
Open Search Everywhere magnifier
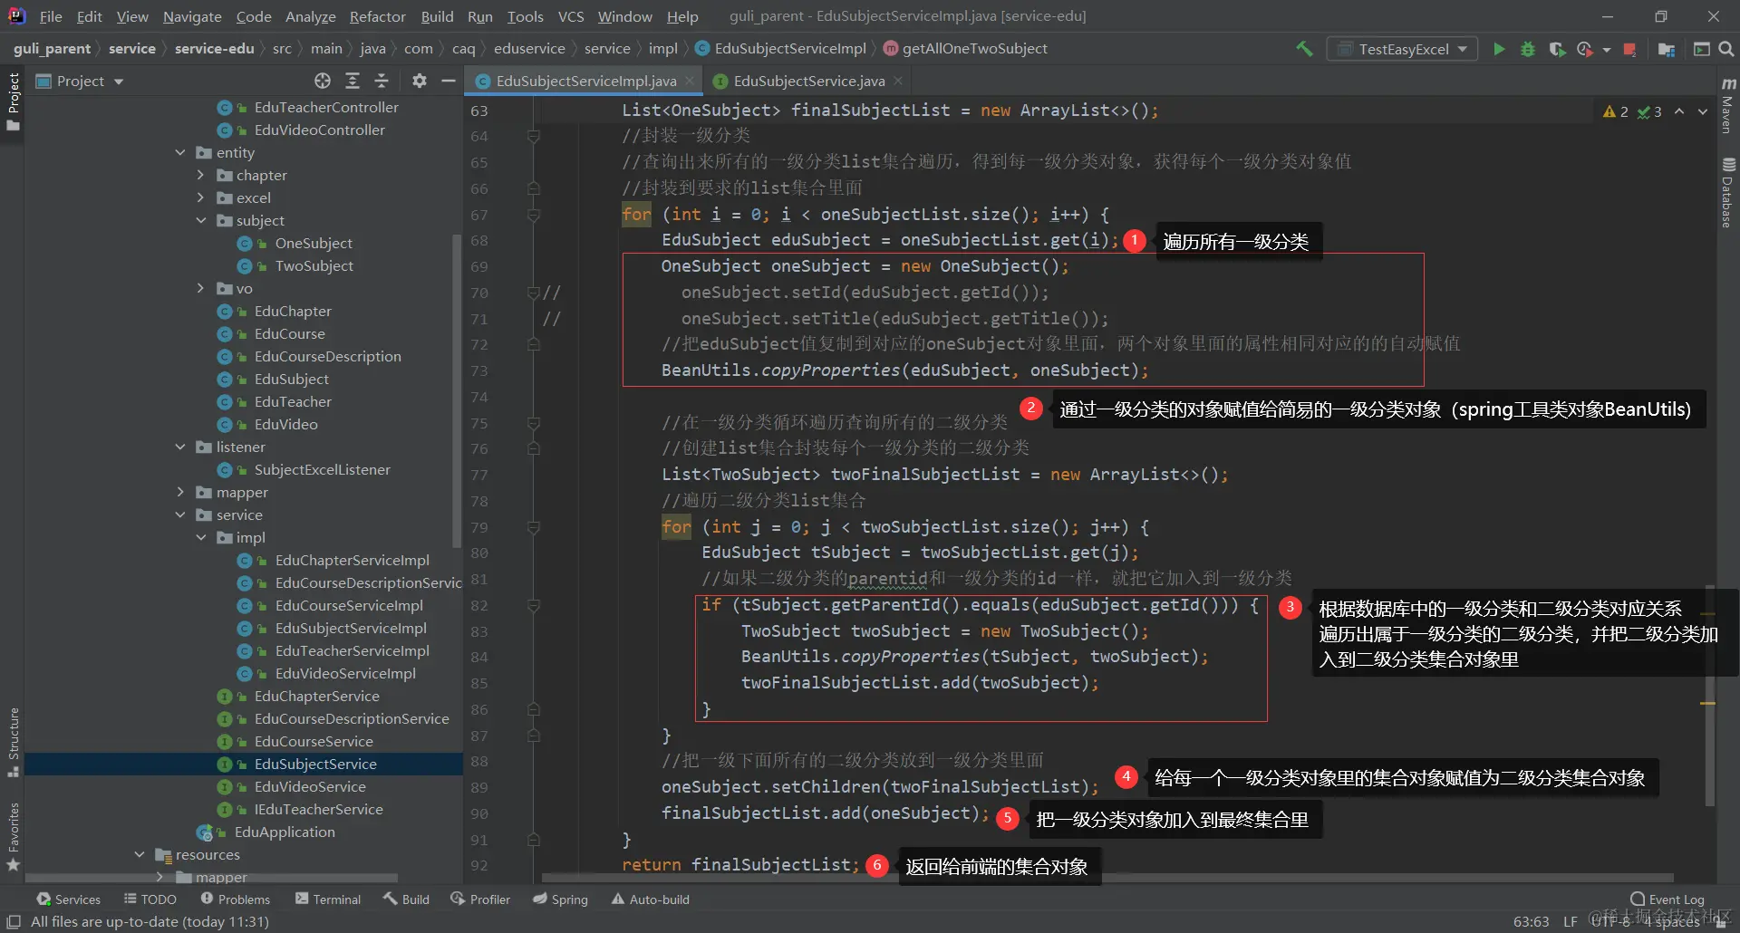click(x=1726, y=49)
